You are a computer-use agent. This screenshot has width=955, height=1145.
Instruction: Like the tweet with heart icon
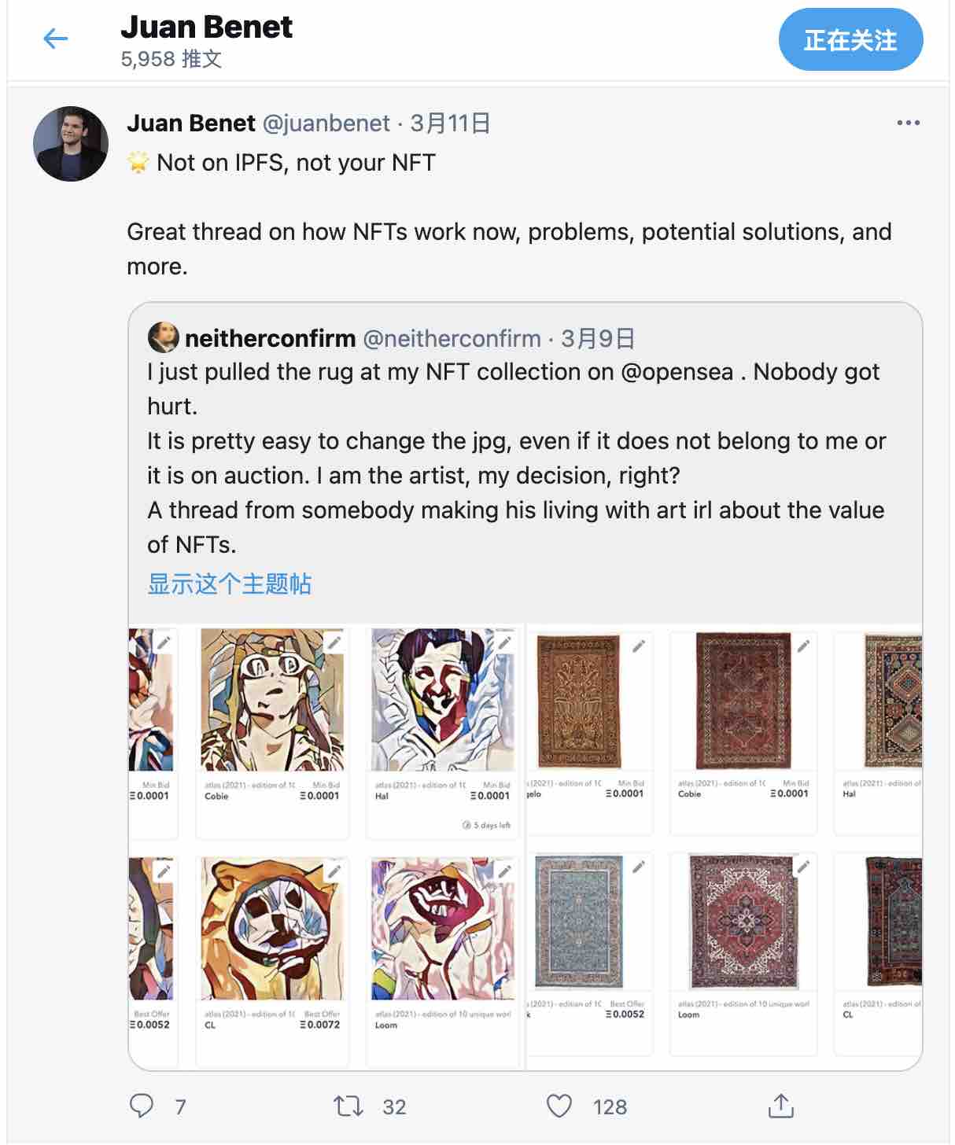pyautogui.click(x=559, y=1106)
